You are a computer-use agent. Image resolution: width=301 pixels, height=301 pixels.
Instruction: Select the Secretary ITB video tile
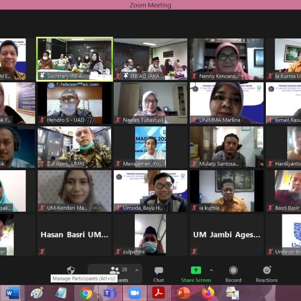(74, 59)
